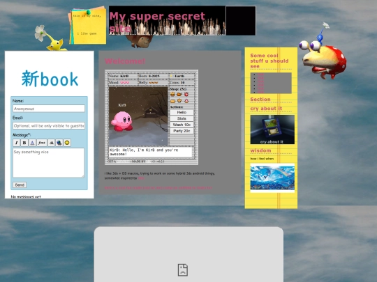This screenshot has height=282, width=377.
Task: Buy the bread loaf from the Kir8 shop
Action: point(172,101)
